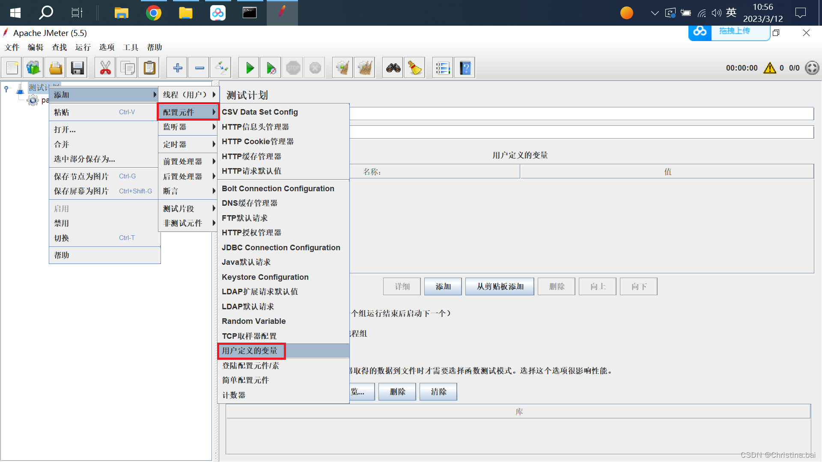Click the Reset search broom icon
This screenshot has height=462, width=822.
pos(415,68)
